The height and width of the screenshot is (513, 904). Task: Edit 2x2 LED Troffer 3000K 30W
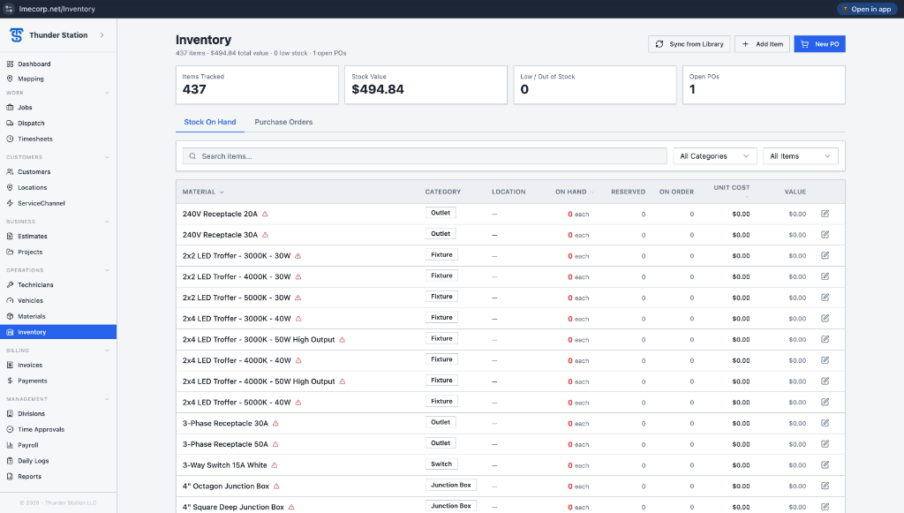pyautogui.click(x=825, y=255)
